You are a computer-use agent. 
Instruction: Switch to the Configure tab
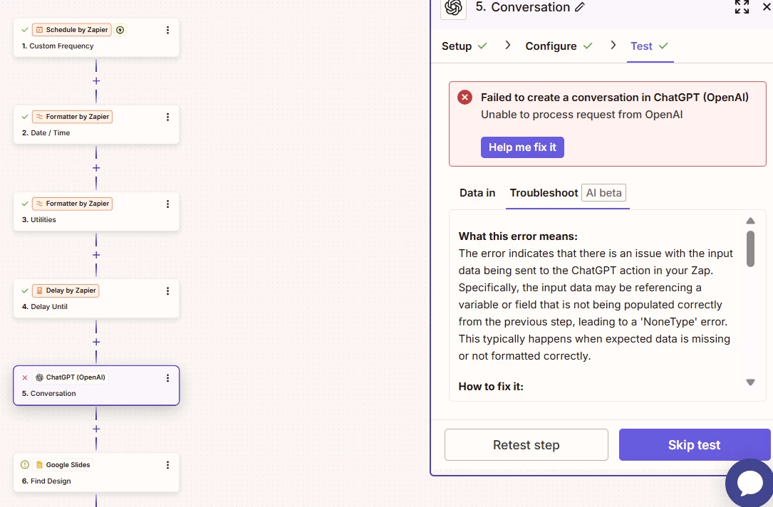(559, 46)
